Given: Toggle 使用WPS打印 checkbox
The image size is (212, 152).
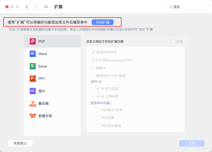Looking at the screenshot, I should pyautogui.click(x=93, y=52).
